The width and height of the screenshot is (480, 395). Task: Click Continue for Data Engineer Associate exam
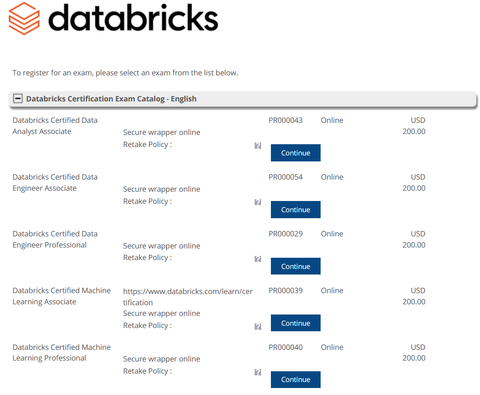pyautogui.click(x=296, y=209)
